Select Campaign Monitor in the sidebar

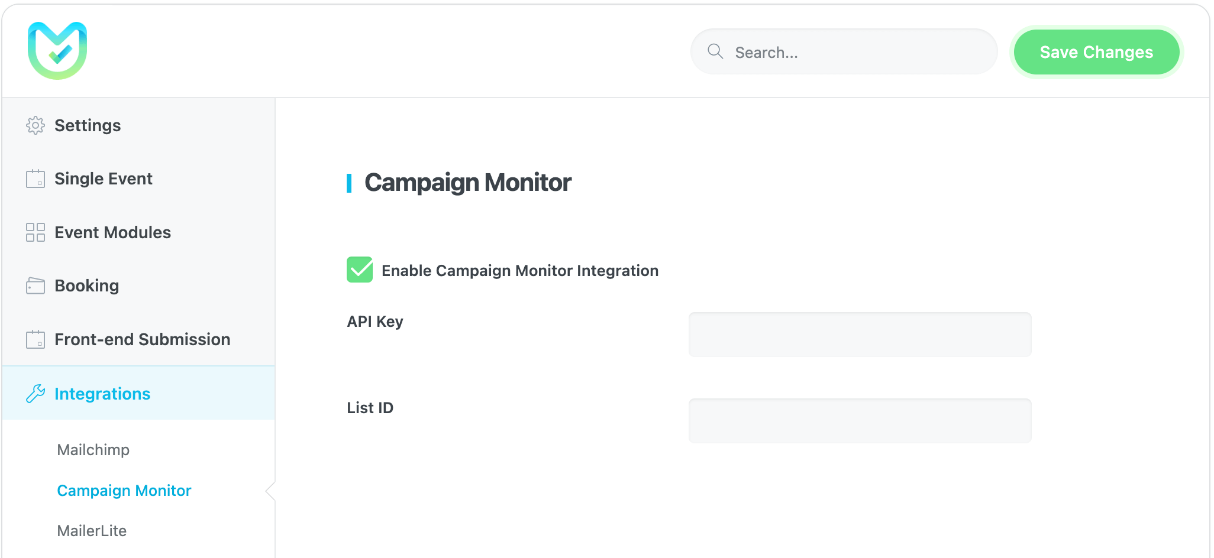point(124,491)
